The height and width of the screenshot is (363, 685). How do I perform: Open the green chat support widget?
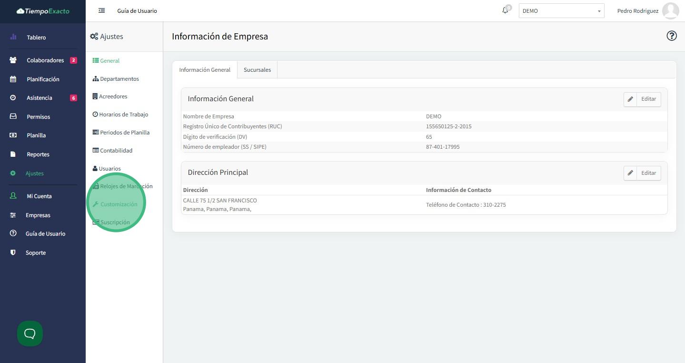(x=30, y=334)
